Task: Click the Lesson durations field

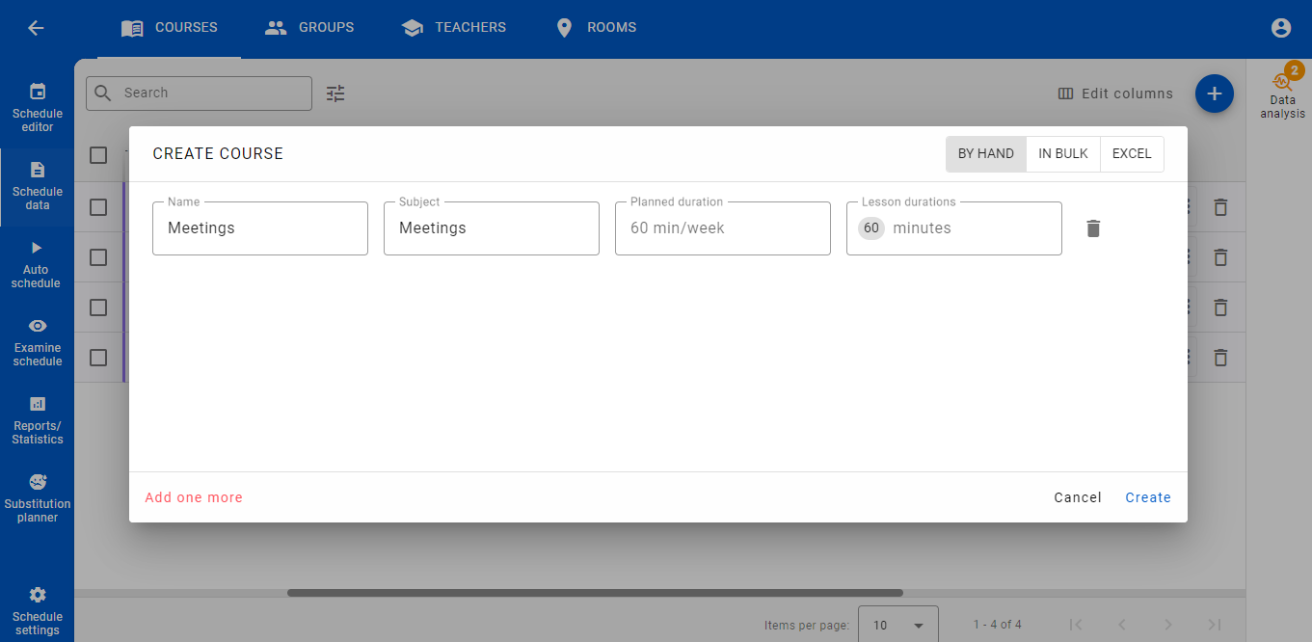Action: [x=954, y=228]
